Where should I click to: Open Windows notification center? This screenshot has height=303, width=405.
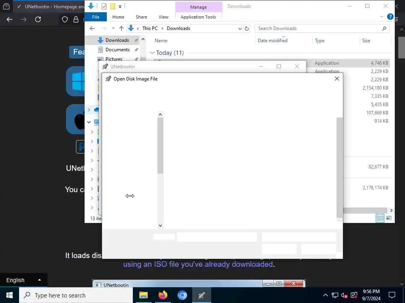[392, 295]
